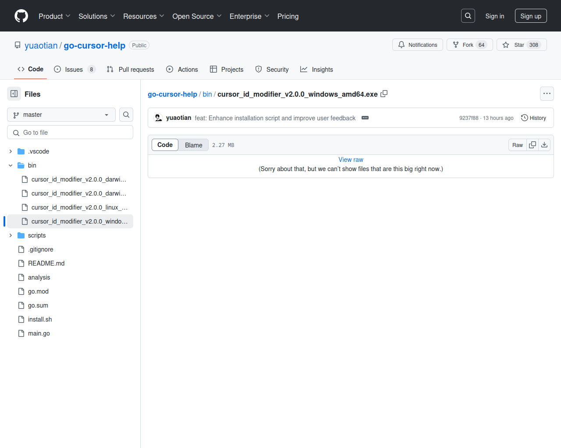Expand the scripts folder chevron
The height and width of the screenshot is (448, 561).
coord(11,235)
